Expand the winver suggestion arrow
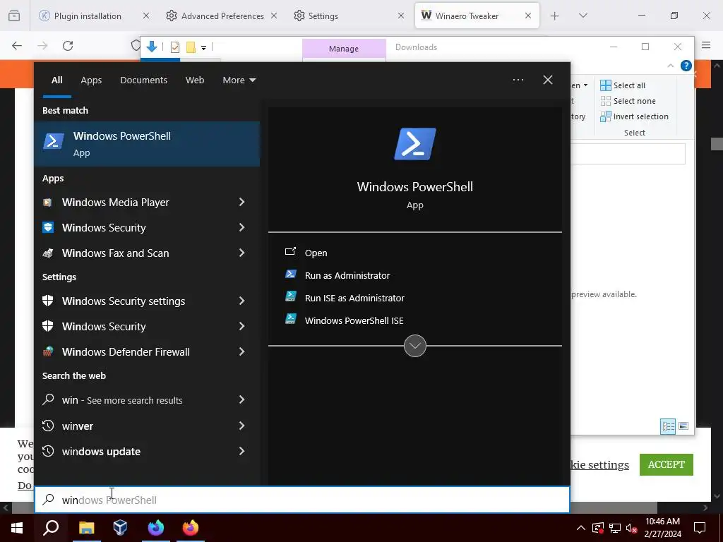This screenshot has width=723, height=542. pos(241,426)
